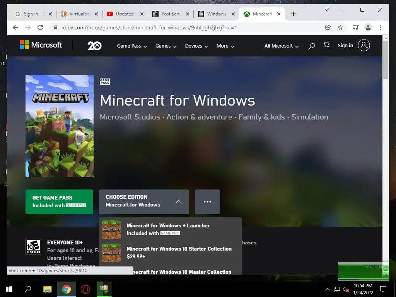Open Chrome's three-dot menu
Image resolution: width=396 pixels, height=297 pixels.
click(381, 27)
